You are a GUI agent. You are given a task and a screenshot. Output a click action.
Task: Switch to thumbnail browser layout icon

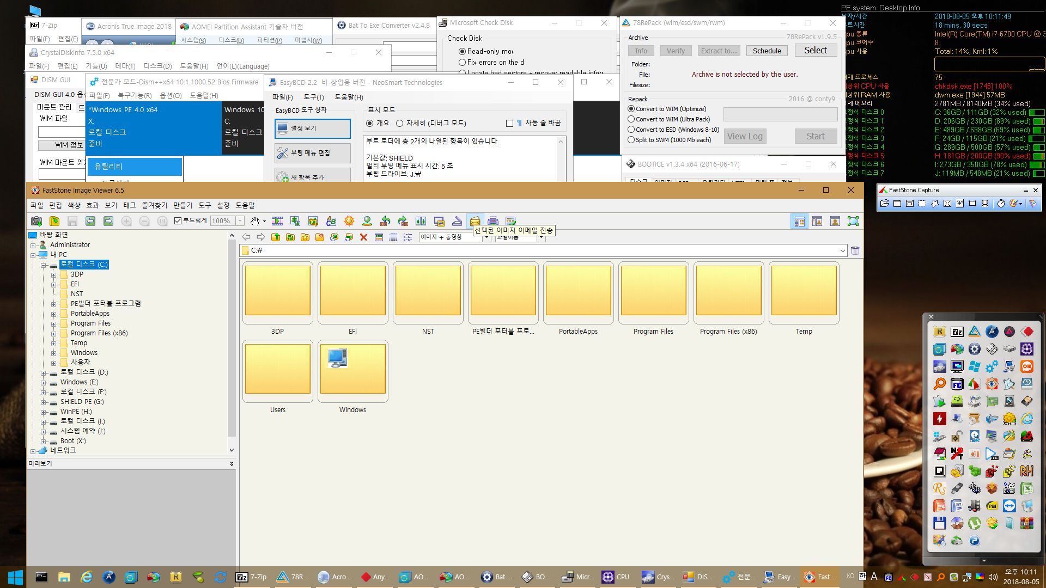[x=800, y=221]
